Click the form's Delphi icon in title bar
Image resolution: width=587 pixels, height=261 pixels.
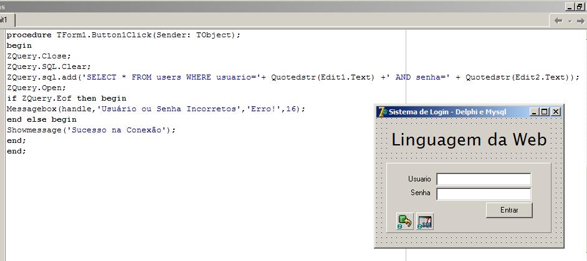point(383,112)
